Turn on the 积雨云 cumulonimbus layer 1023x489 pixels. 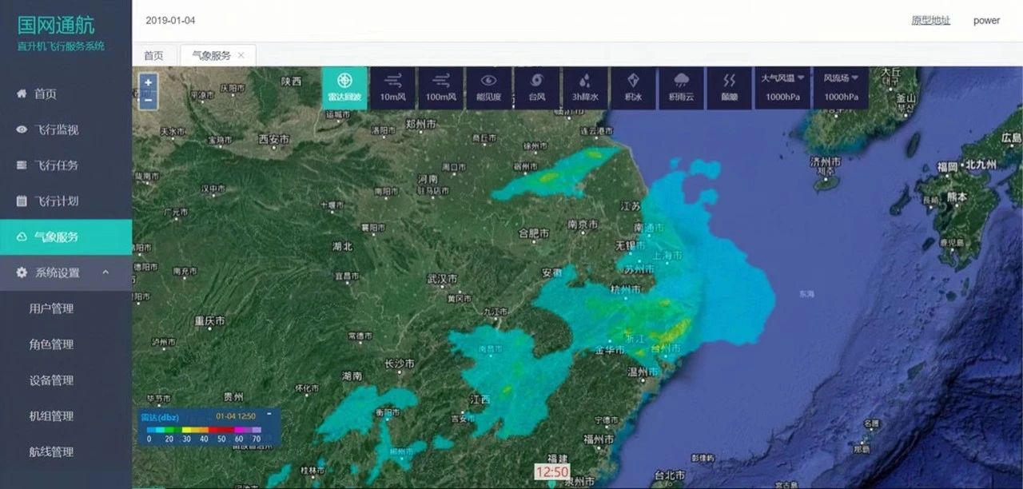(681, 88)
